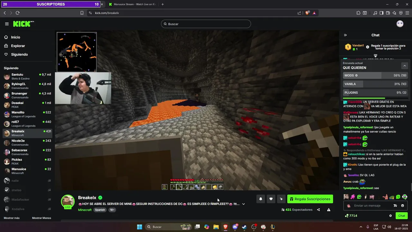Open BykingCL channel in sidebar
This screenshot has height=232, width=412.
pyautogui.click(x=27, y=86)
